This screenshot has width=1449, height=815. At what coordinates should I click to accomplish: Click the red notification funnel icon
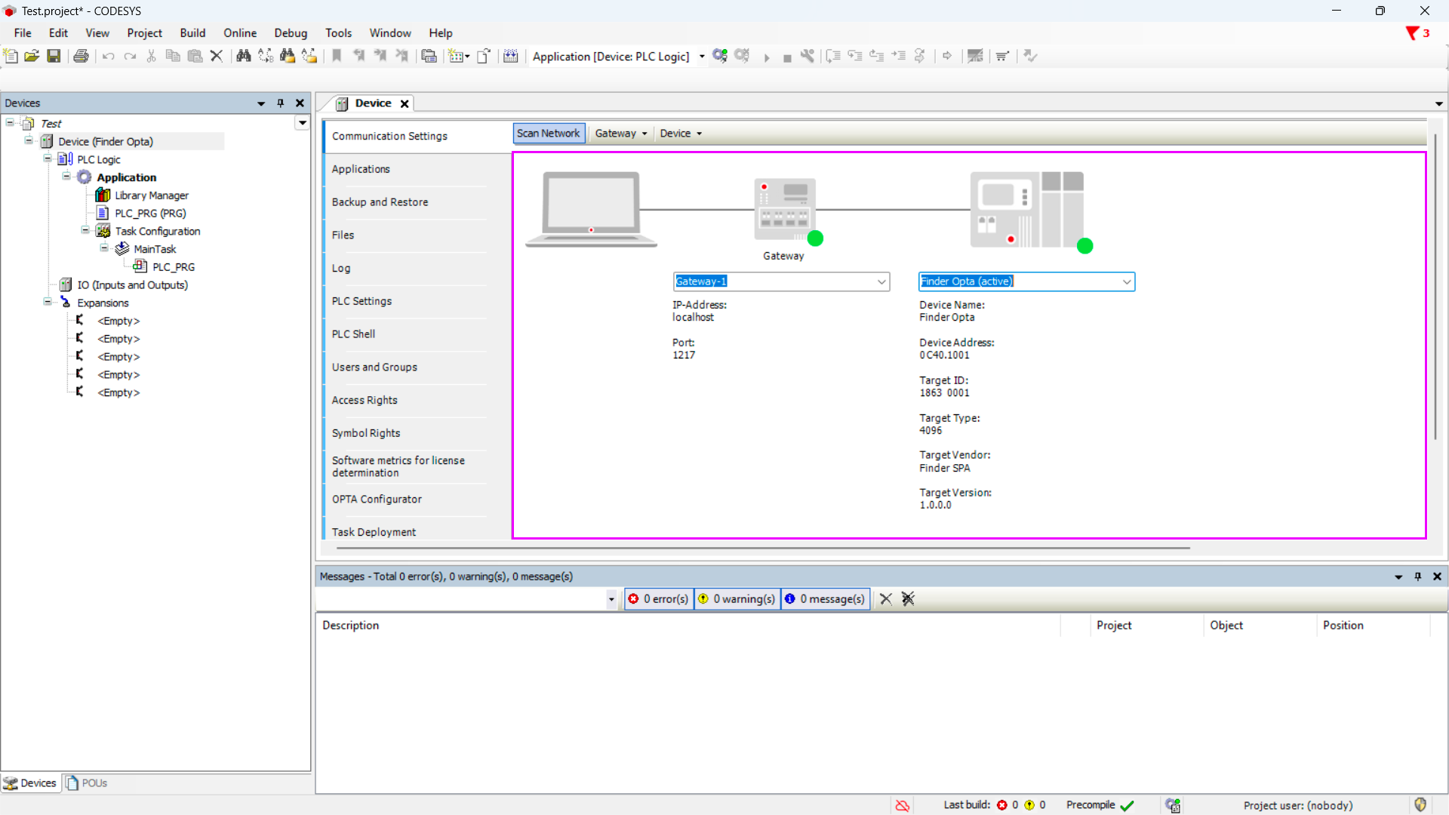click(x=1412, y=33)
